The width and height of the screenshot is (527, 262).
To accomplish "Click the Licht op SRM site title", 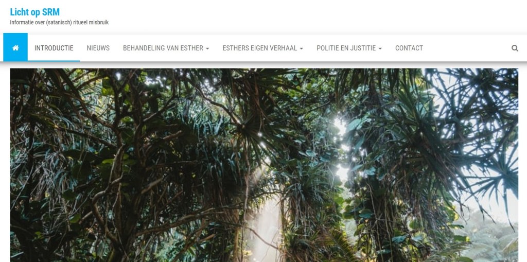I will [x=34, y=12].
